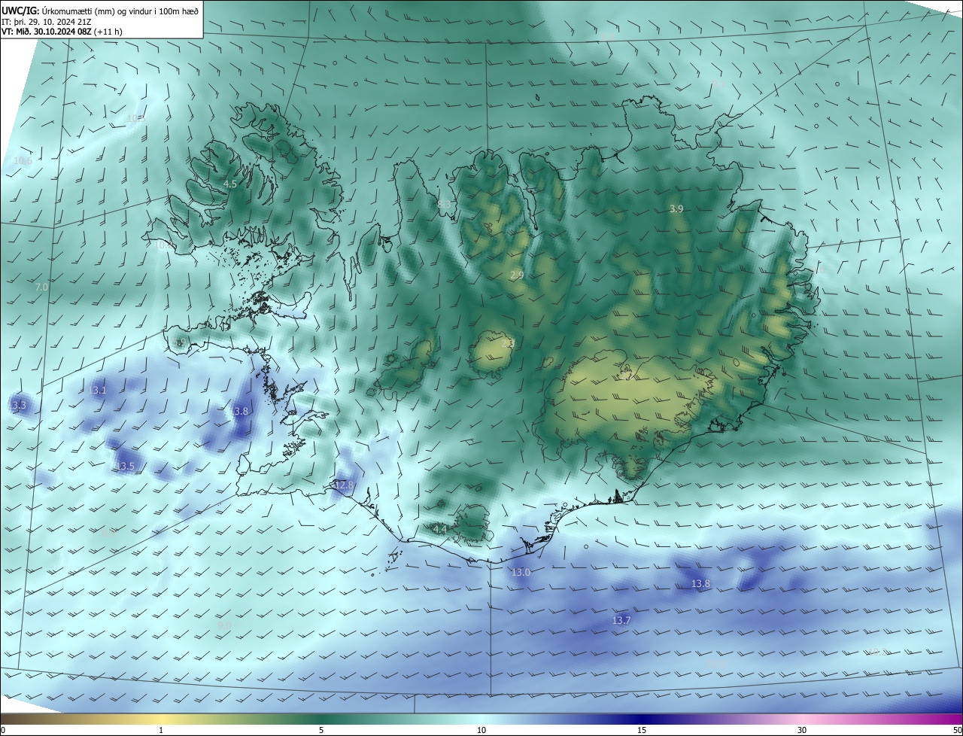Click the 10.2 value off the Westfjords coast
Screen dimensions: 963x736
tap(163, 245)
